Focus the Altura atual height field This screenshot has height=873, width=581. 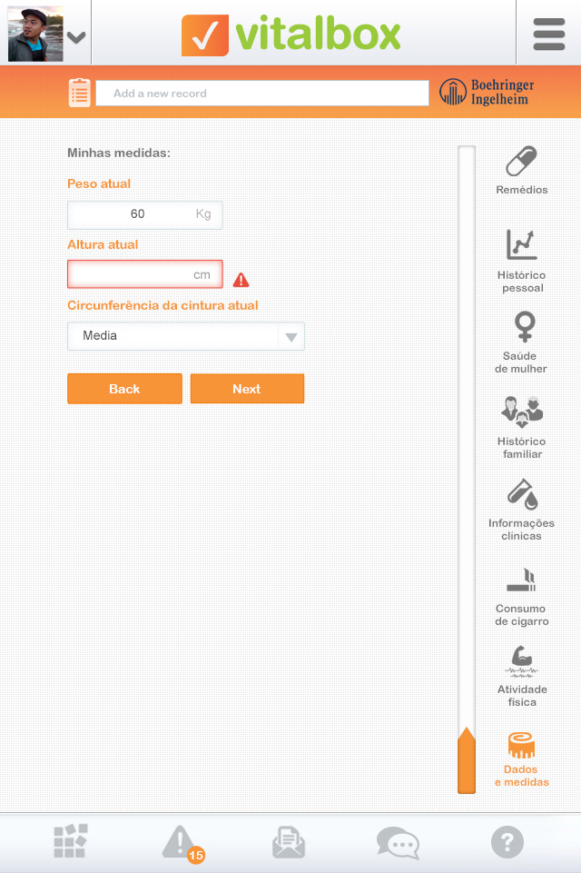click(x=136, y=274)
